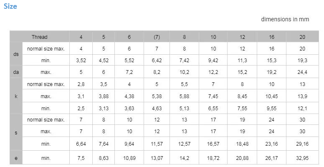
Task: Click the cell with value 3,52
Action: 81,61
